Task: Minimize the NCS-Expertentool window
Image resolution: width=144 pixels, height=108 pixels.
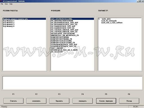Action: point(138,1)
